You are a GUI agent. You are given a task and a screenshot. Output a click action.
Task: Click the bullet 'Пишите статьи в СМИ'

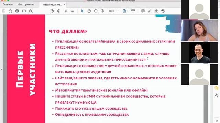[110, 99]
